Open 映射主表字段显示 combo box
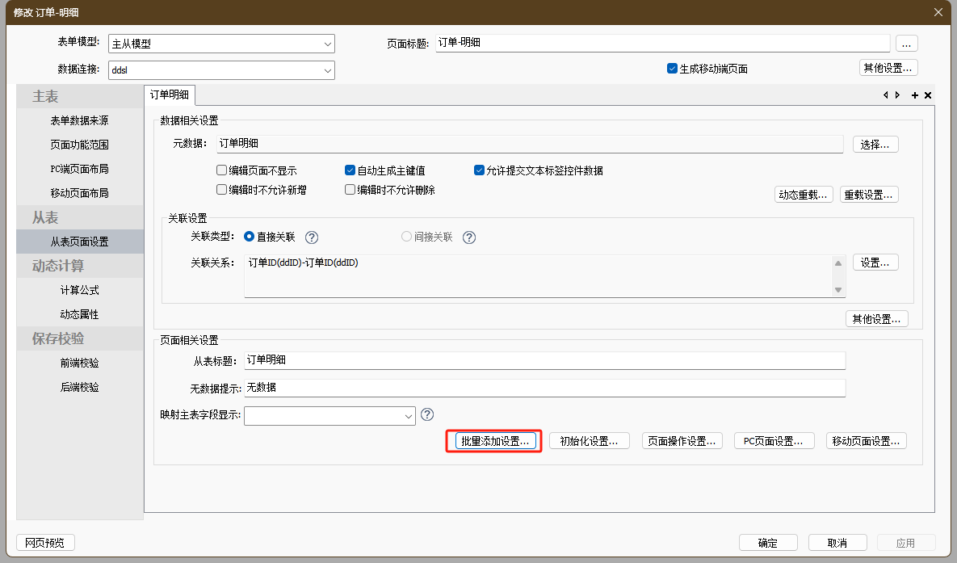The height and width of the screenshot is (563, 957). [x=329, y=415]
